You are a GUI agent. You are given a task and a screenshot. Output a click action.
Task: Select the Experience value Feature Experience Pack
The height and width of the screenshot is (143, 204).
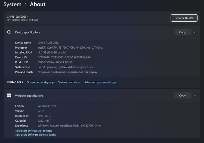(x=69, y=126)
